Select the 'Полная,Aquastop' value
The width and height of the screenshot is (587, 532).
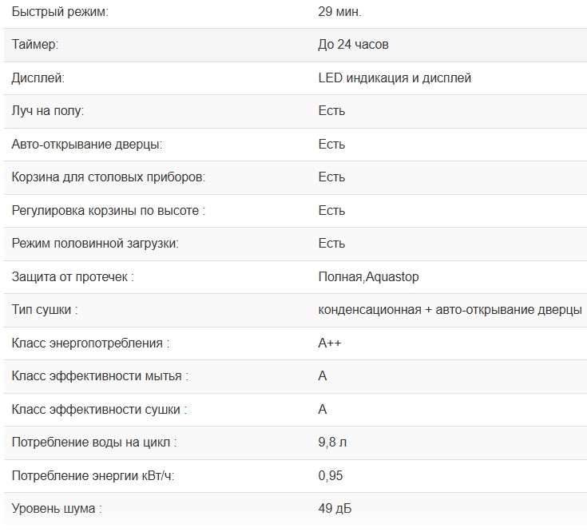[x=368, y=277]
